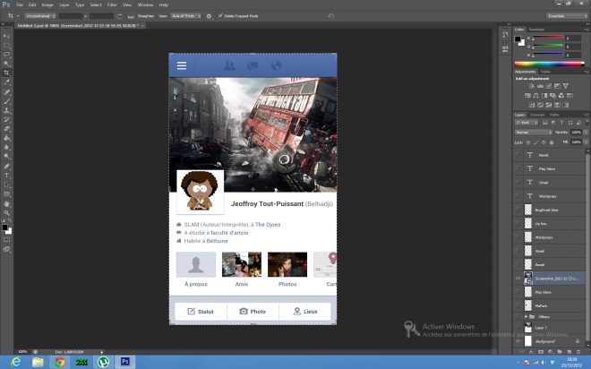This screenshot has height=369, width=591.
Task: Add a layer mask
Action: (541, 352)
